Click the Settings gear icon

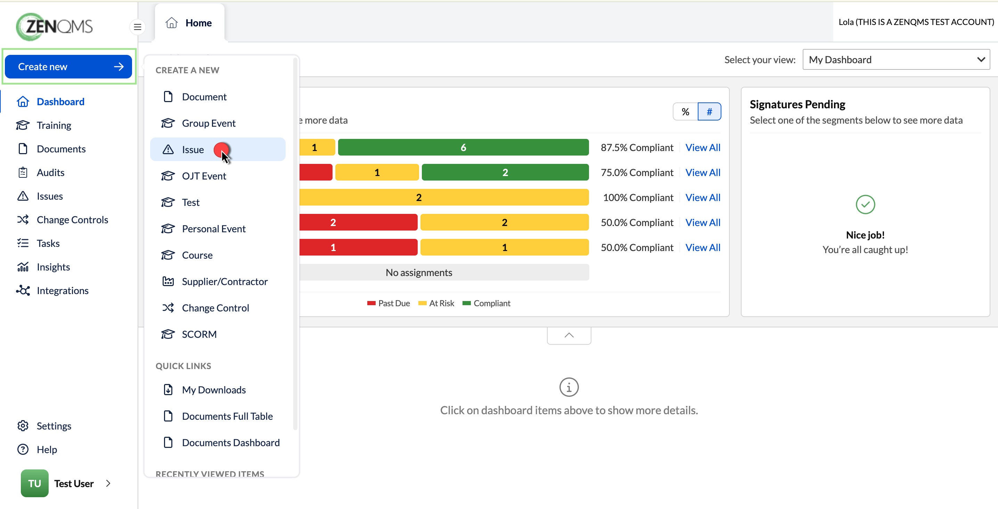point(23,426)
